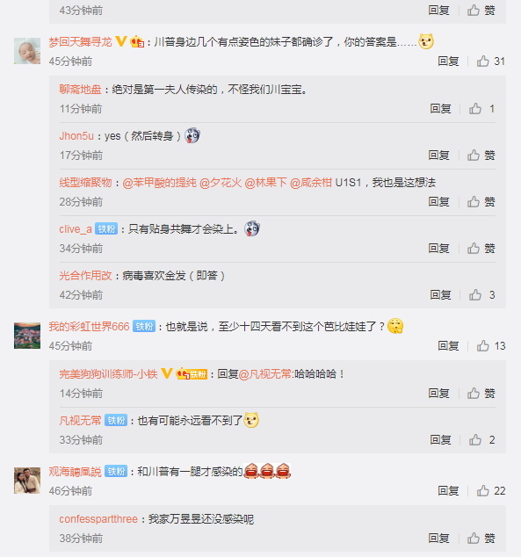Reply to clive_a's comment
The image size is (521, 557).
[x=438, y=249]
